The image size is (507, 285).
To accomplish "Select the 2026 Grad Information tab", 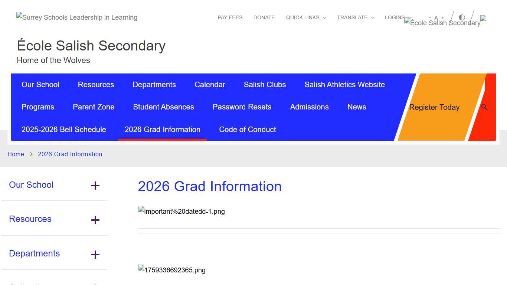I will (x=162, y=130).
